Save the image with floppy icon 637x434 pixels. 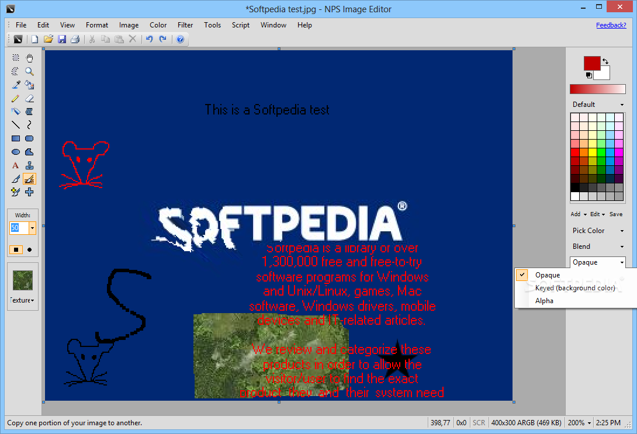[x=62, y=39]
